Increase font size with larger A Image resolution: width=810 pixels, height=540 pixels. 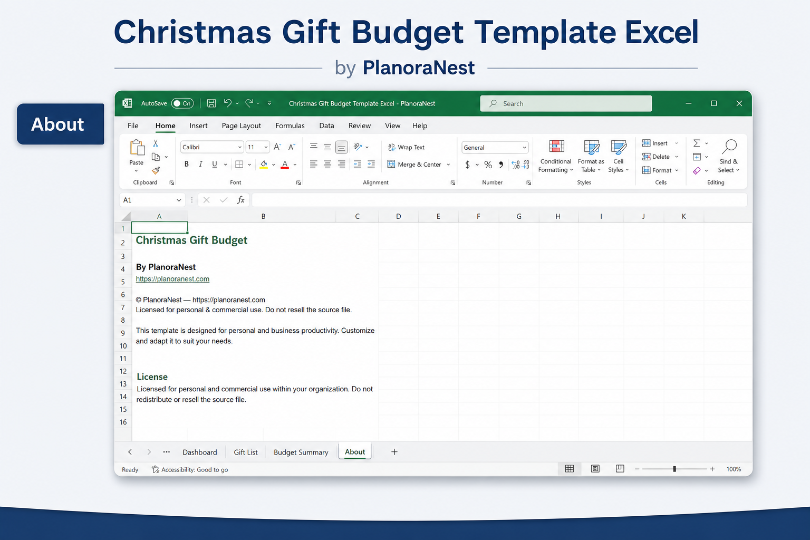point(277,147)
